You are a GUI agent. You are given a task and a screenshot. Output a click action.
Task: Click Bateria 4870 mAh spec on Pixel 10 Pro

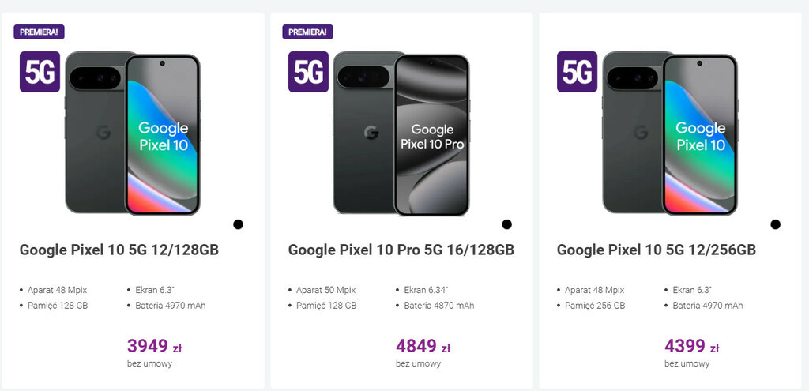438,306
